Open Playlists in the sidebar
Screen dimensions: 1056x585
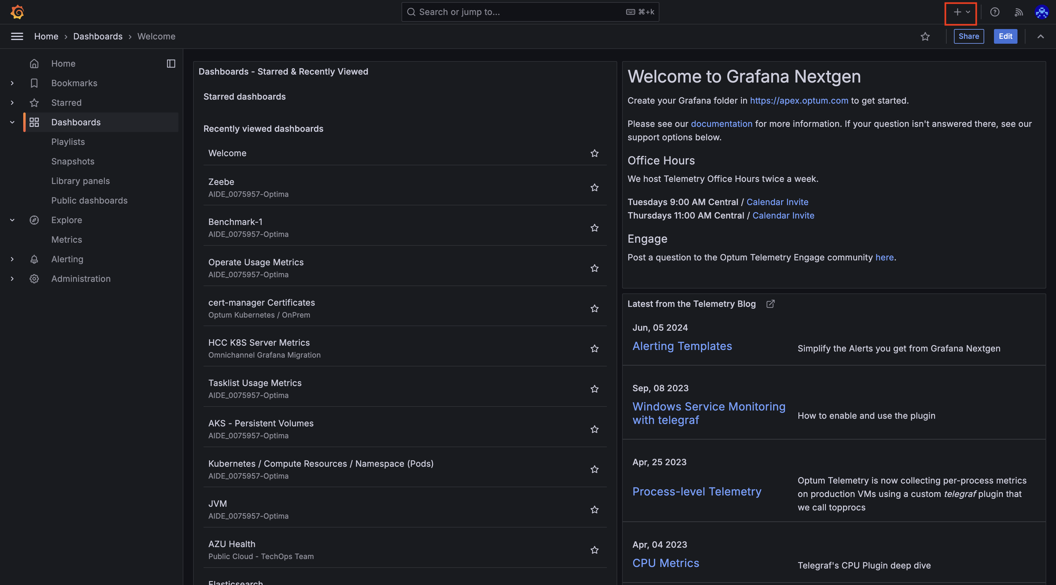pyautogui.click(x=68, y=142)
